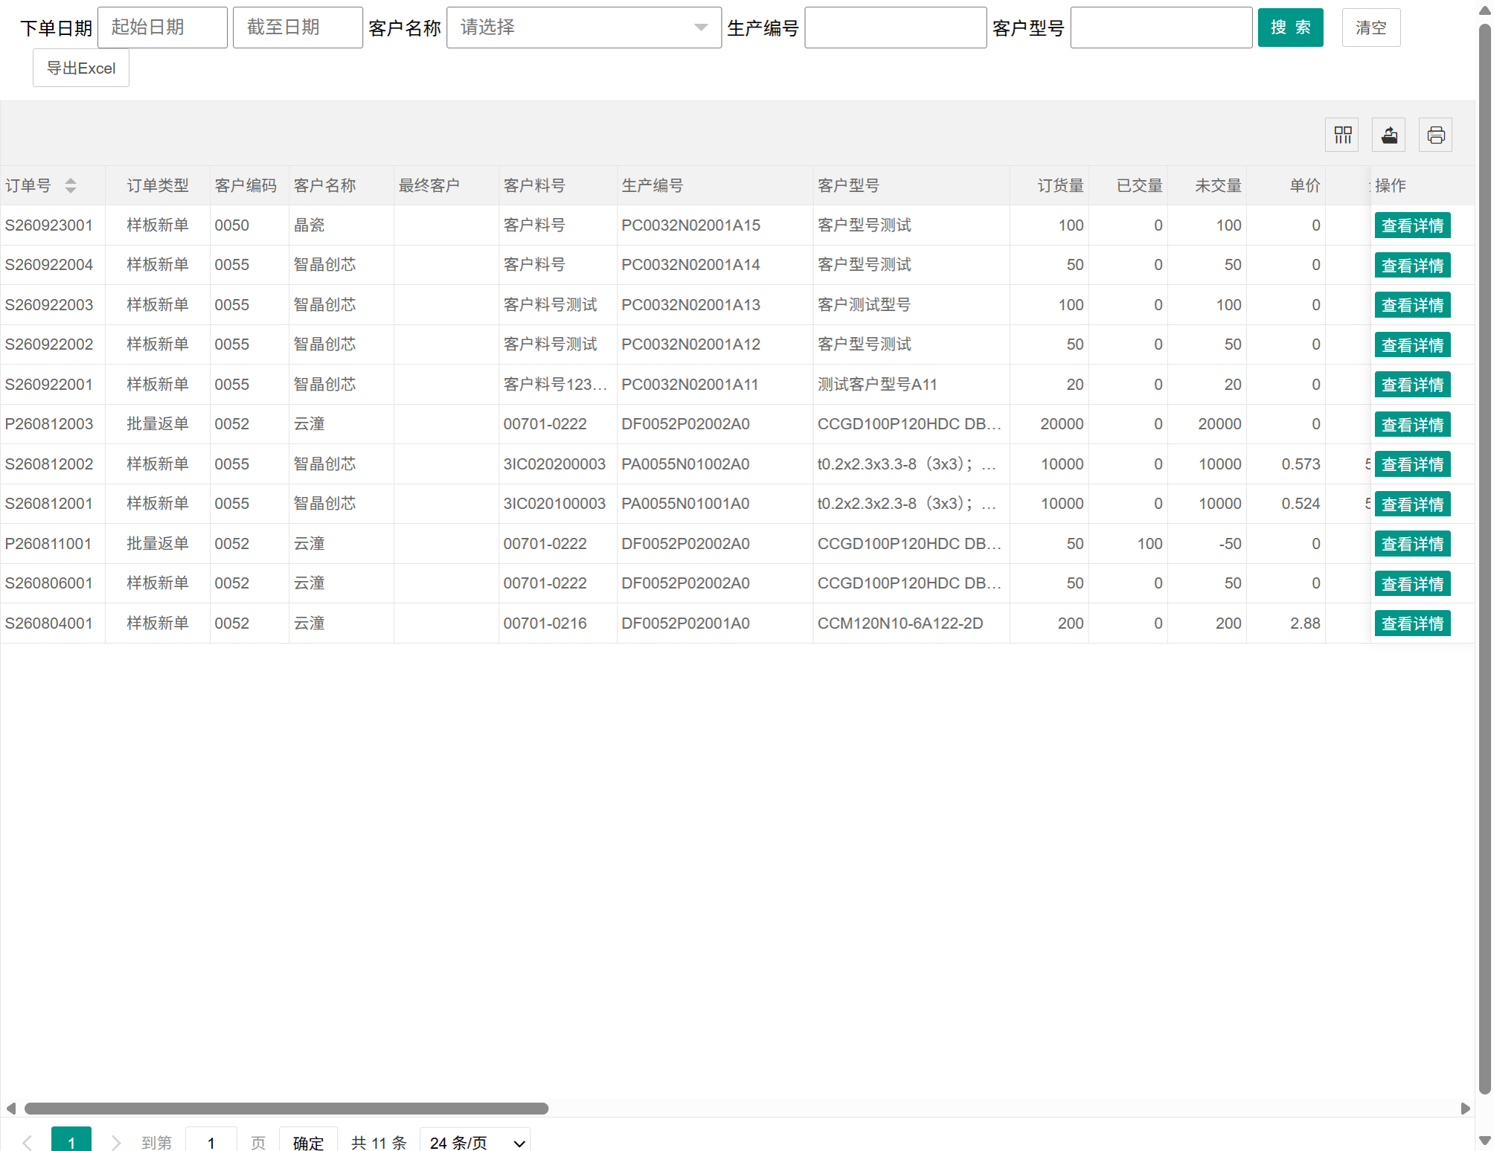Focus the 客户型号 input field
This screenshot has width=1494, height=1151.
pyautogui.click(x=1161, y=28)
